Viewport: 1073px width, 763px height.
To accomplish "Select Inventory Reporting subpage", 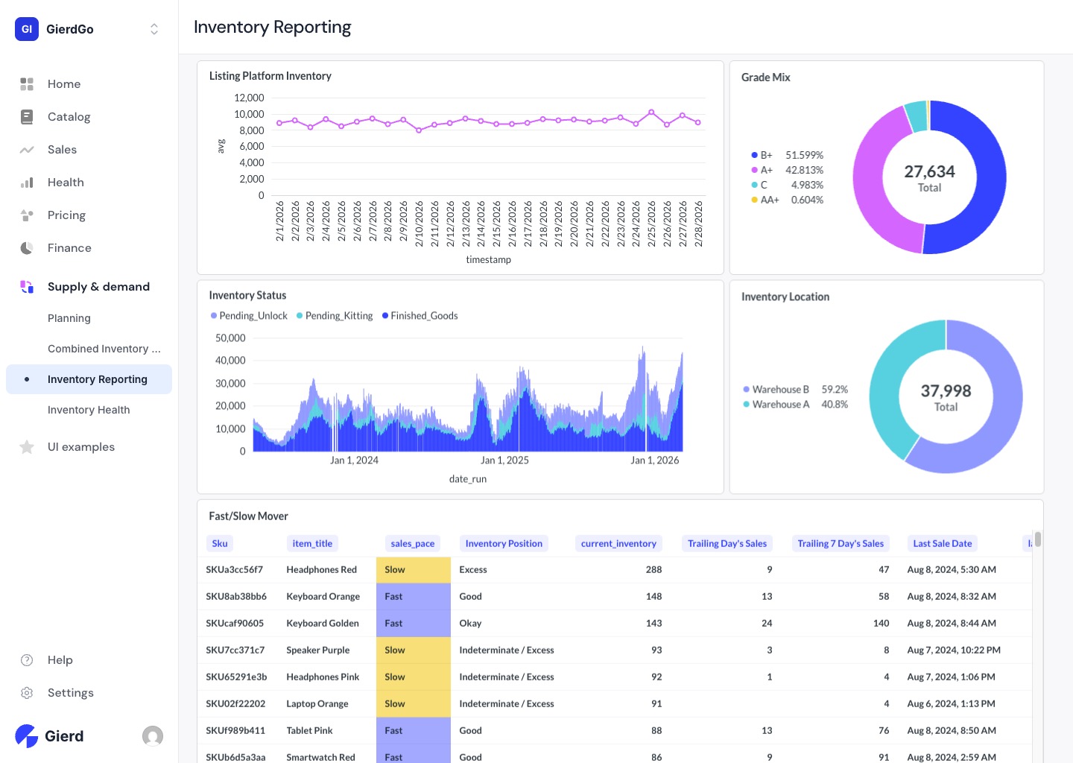I will 89,379.
